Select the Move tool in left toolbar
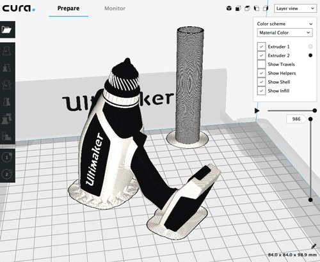 (x=7, y=51)
